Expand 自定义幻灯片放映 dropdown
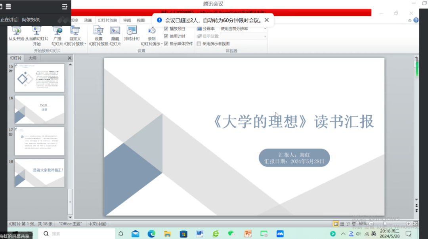The image size is (428, 239). click(85, 44)
